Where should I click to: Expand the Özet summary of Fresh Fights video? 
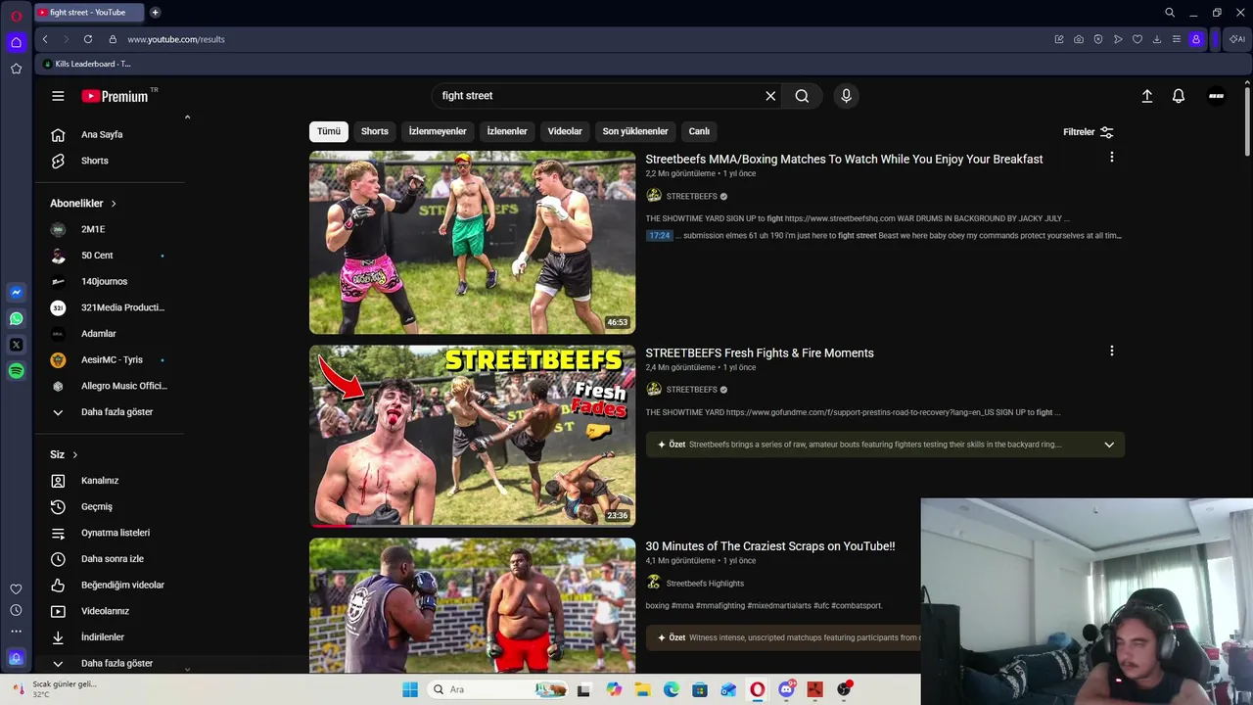point(1109,445)
